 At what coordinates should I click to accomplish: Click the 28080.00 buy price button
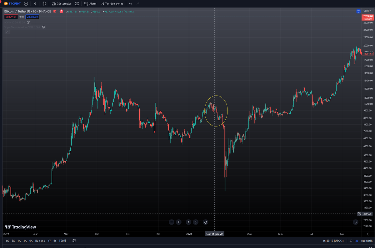point(32,17)
